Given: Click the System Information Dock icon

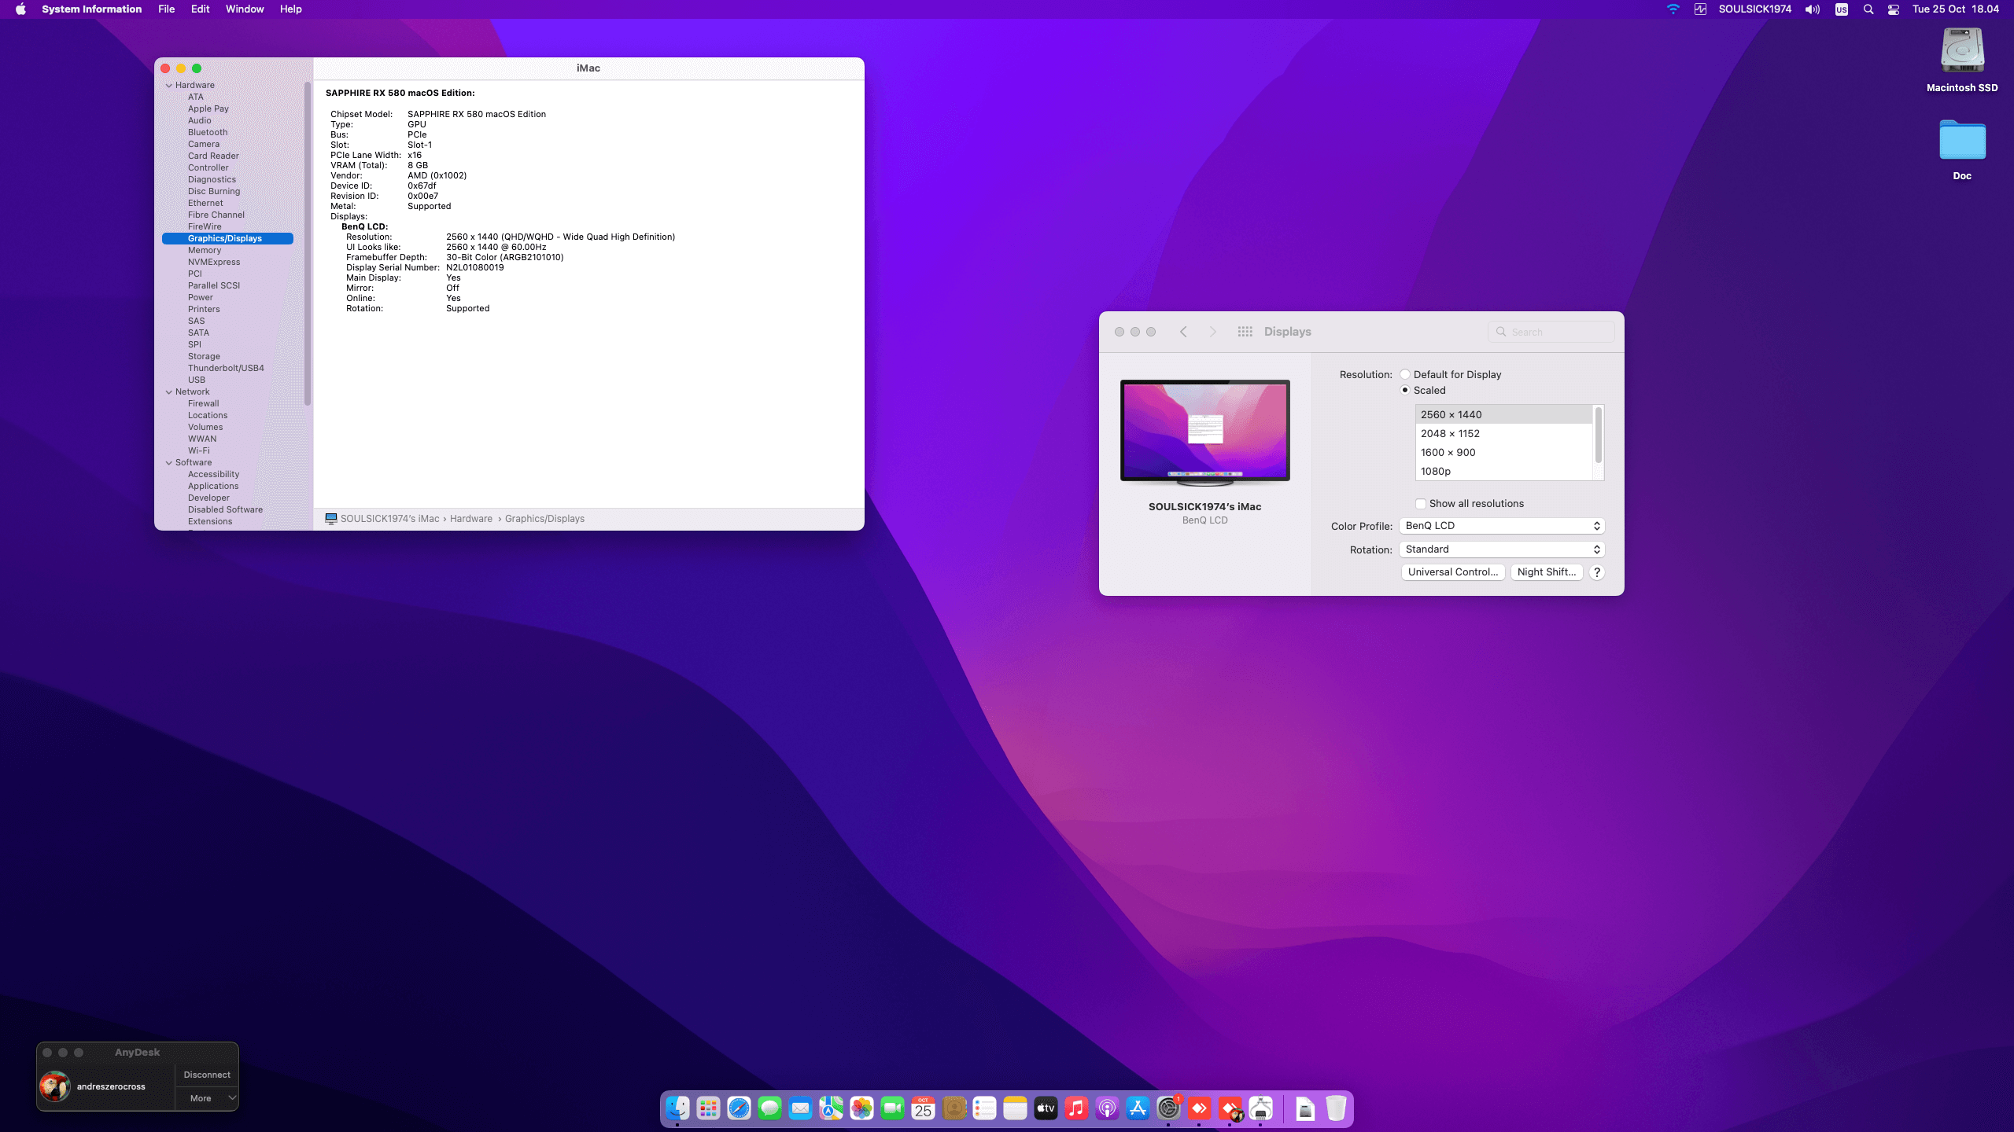Looking at the screenshot, I should tap(1260, 1108).
